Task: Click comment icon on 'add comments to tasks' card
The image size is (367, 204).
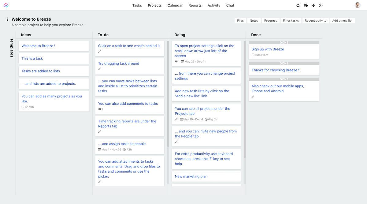Action: click(x=100, y=109)
